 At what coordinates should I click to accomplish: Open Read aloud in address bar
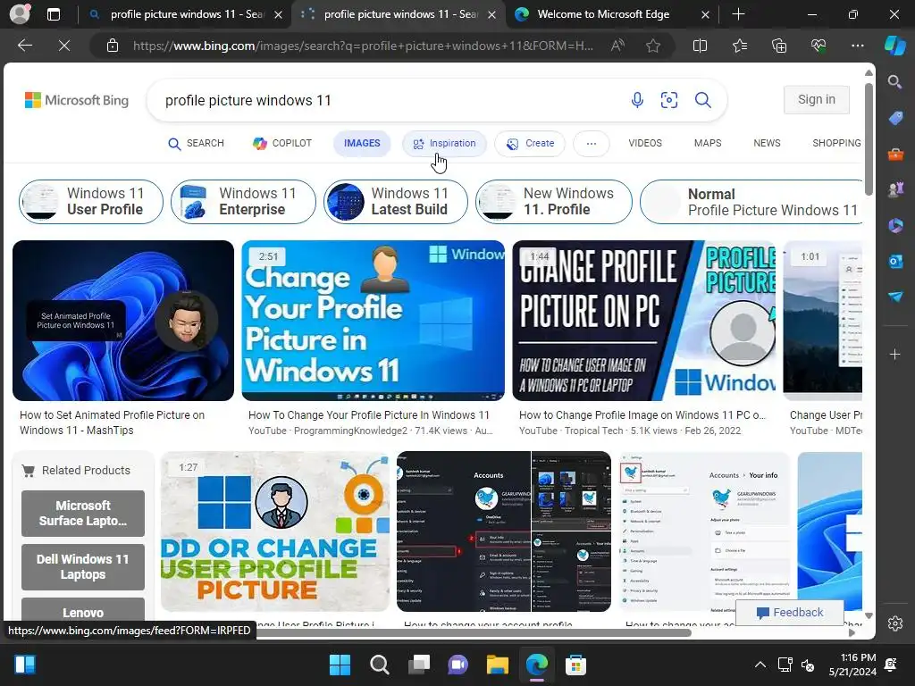click(x=617, y=46)
